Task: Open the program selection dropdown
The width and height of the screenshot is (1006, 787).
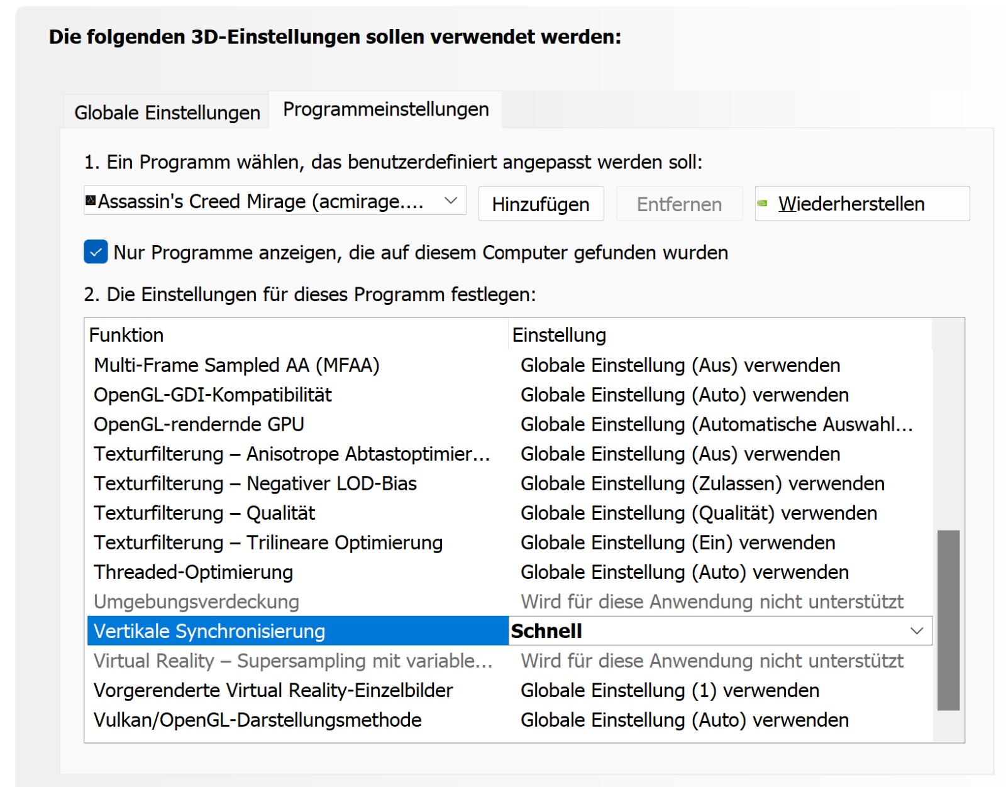Action: pyautogui.click(x=450, y=201)
